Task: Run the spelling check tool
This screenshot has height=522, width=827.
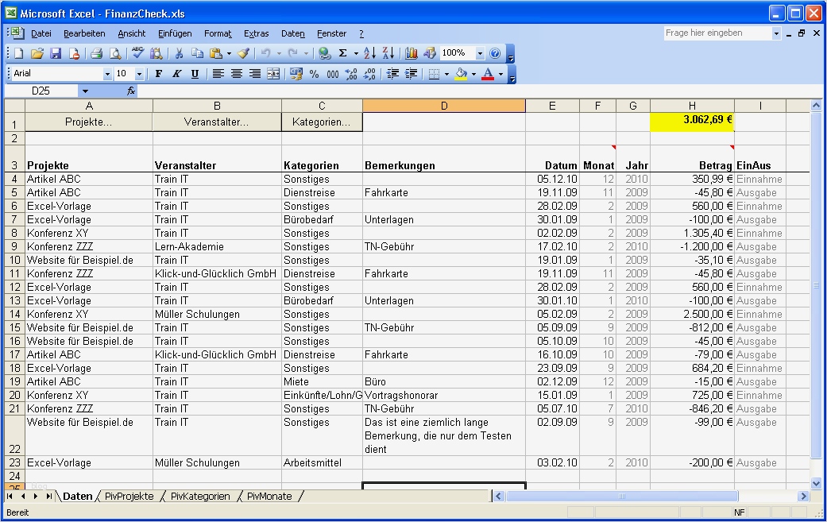Action: [138, 53]
